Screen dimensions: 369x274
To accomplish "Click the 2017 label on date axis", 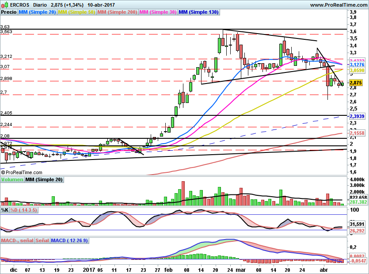I will [89, 269].
